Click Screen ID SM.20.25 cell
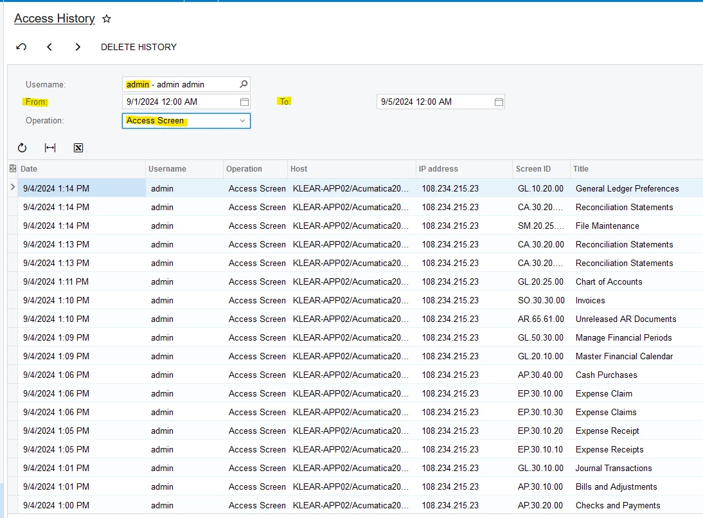 [x=540, y=226]
